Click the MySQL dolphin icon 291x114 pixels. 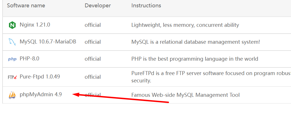pos(12,42)
